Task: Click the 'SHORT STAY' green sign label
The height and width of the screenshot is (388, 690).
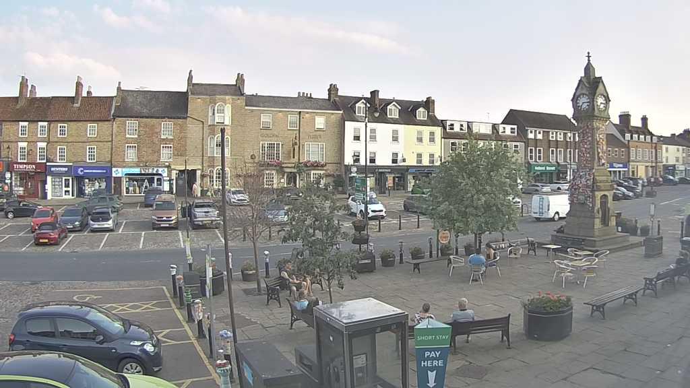Action: [x=432, y=338]
